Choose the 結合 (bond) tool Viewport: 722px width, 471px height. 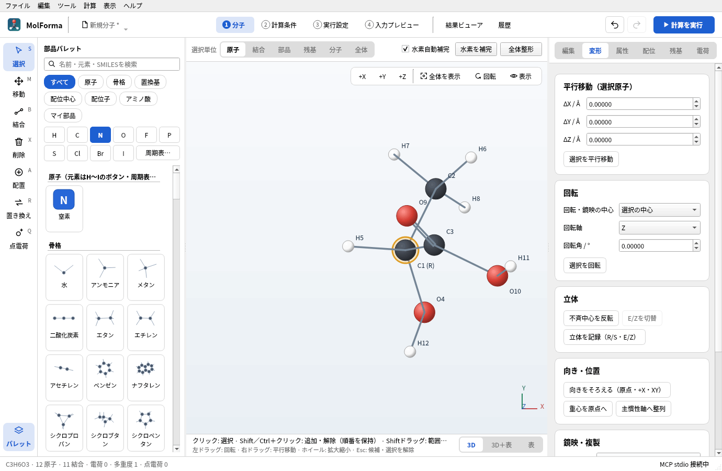click(19, 117)
